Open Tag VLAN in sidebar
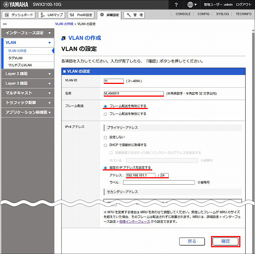Screen dimensions: 255x254 click(x=16, y=58)
